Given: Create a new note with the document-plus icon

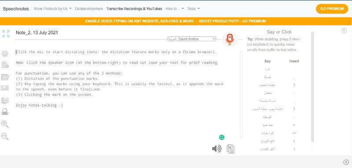Looking at the screenshot, I should tap(5, 64).
